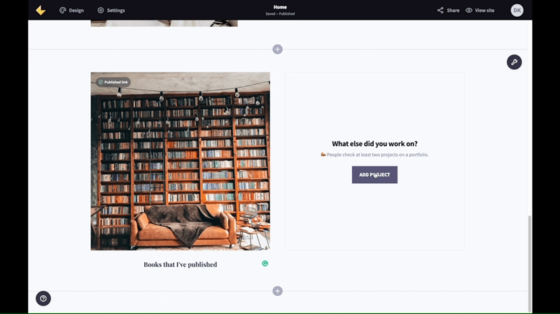This screenshot has height=314, width=560.
Task: Open the Settings menu
Action: pos(111,10)
